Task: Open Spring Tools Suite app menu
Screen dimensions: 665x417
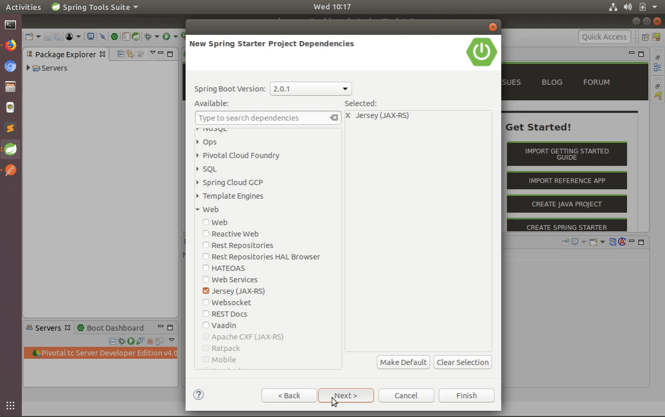Action: [x=95, y=7]
